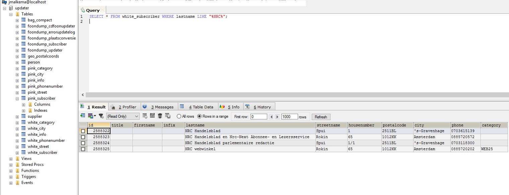The height and width of the screenshot is (195, 509).
Task: Click the supplier table icon
Action: [x=23, y=116]
